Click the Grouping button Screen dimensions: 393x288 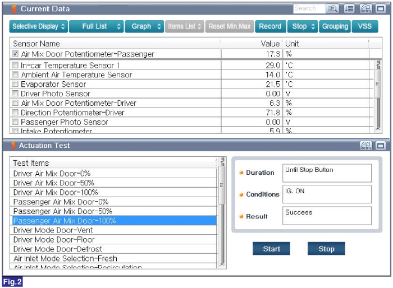335,26
